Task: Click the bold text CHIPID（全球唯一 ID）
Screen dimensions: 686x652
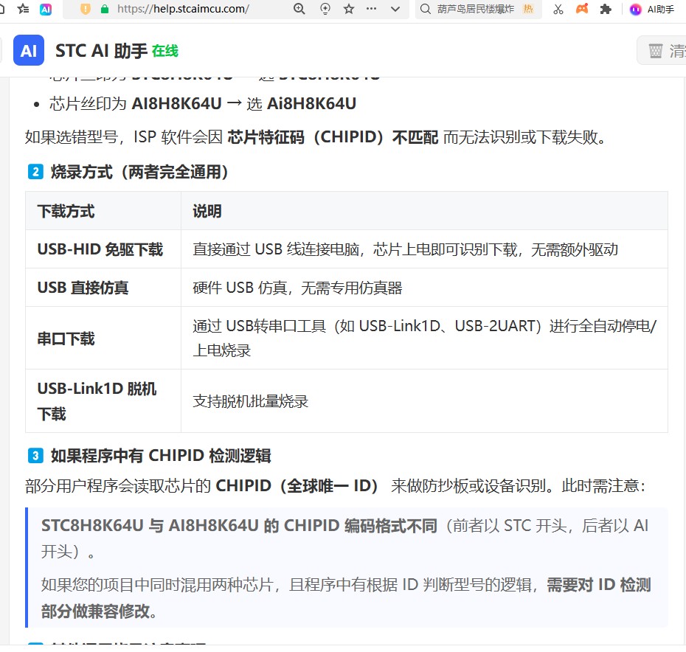Action: pyautogui.click(x=297, y=486)
